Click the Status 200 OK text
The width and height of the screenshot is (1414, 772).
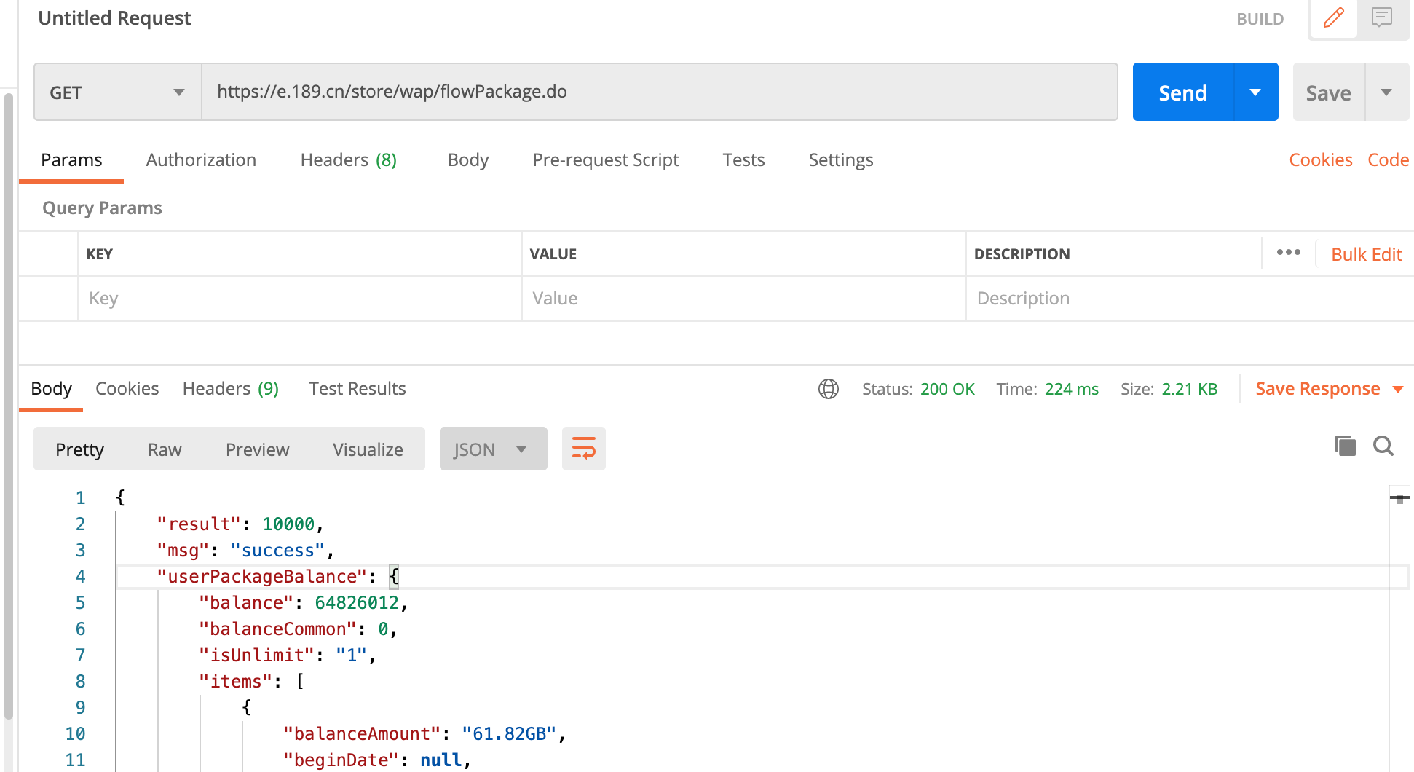(919, 389)
